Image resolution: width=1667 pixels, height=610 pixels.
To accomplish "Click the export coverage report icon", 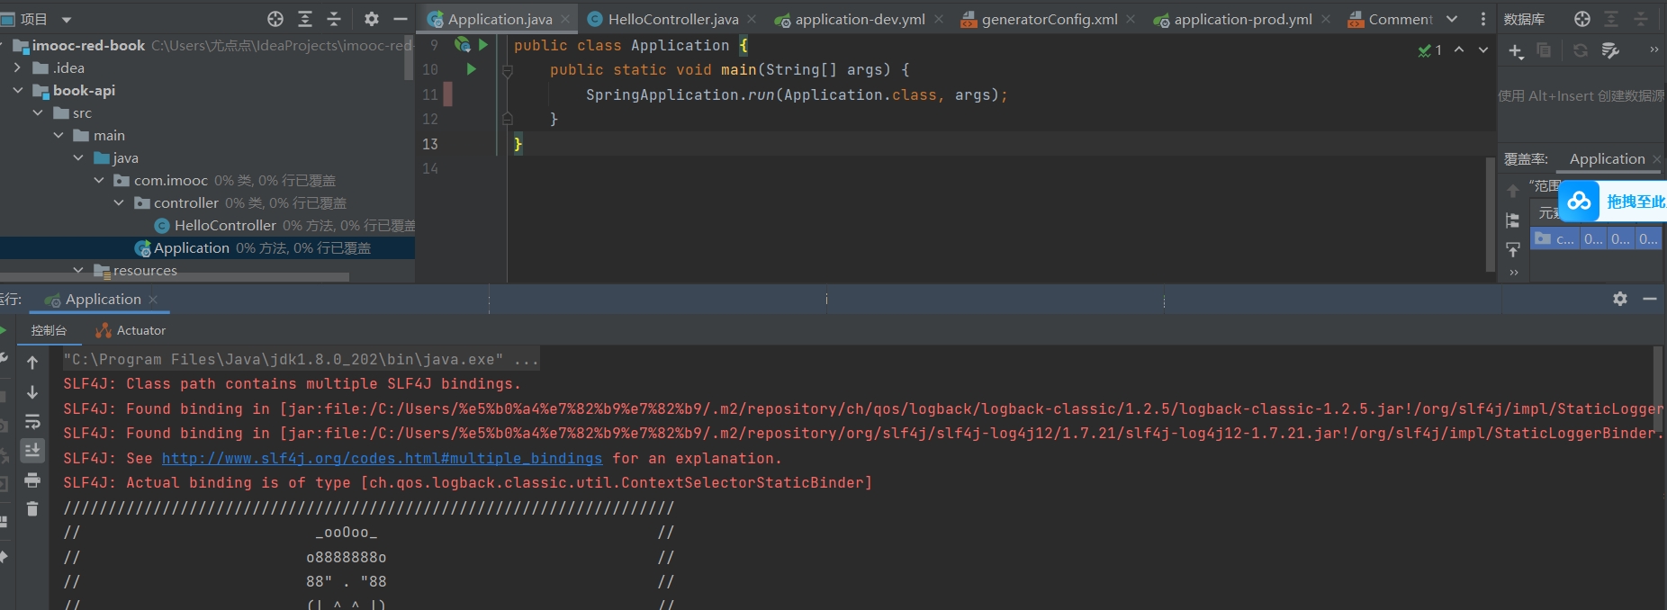I will coord(1513,249).
